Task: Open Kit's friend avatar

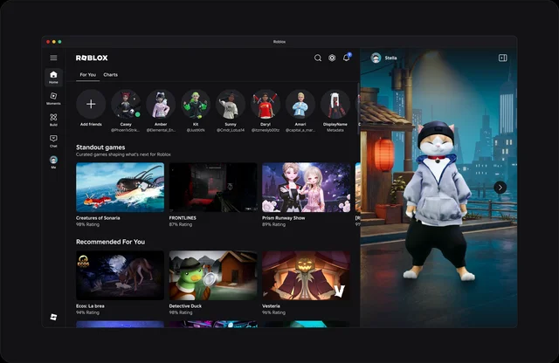Action: (196, 104)
